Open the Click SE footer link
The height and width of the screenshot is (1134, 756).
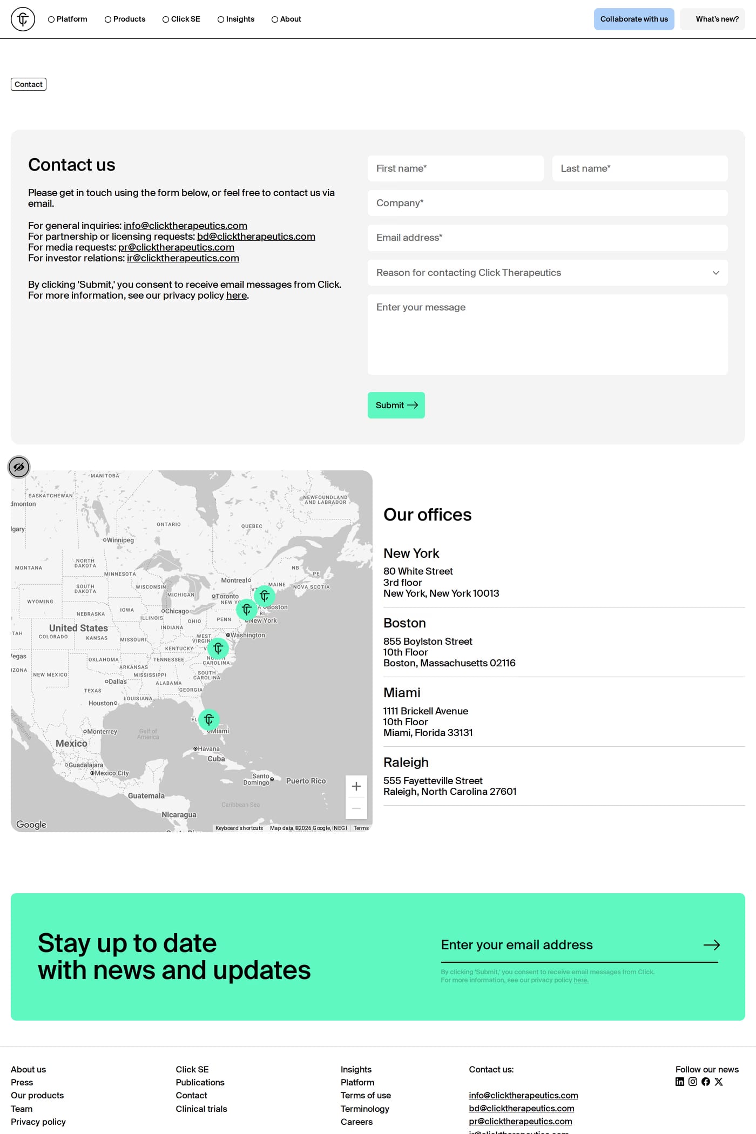tap(192, 1069)
